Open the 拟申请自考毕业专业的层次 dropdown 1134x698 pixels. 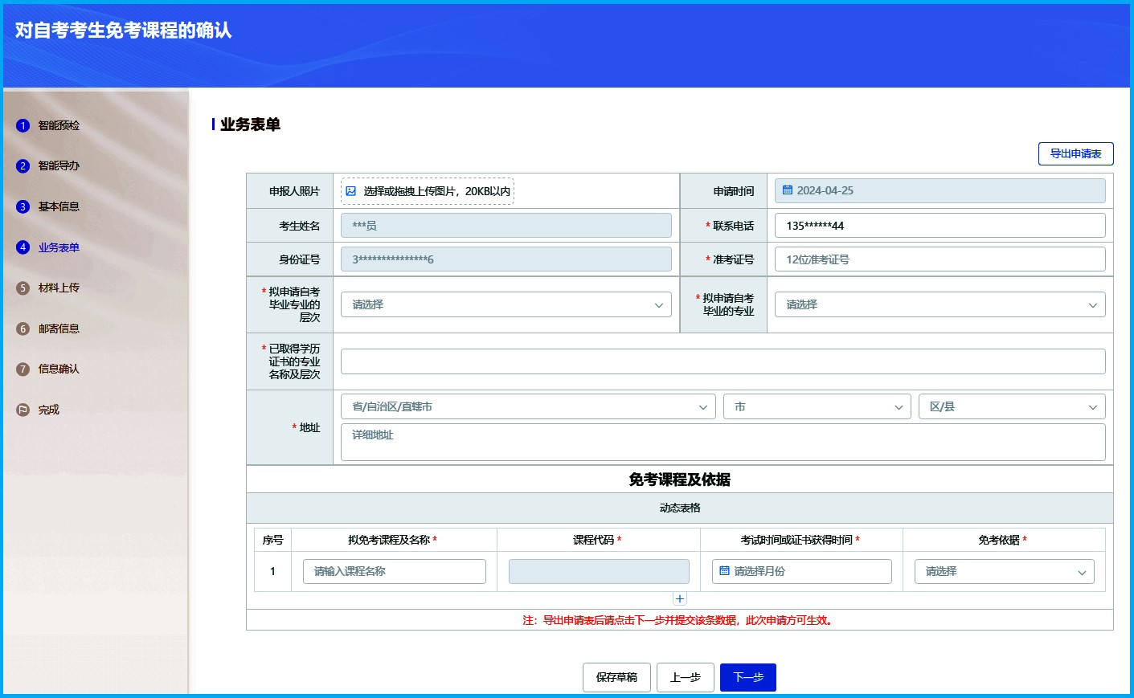(x=506, y=304)
